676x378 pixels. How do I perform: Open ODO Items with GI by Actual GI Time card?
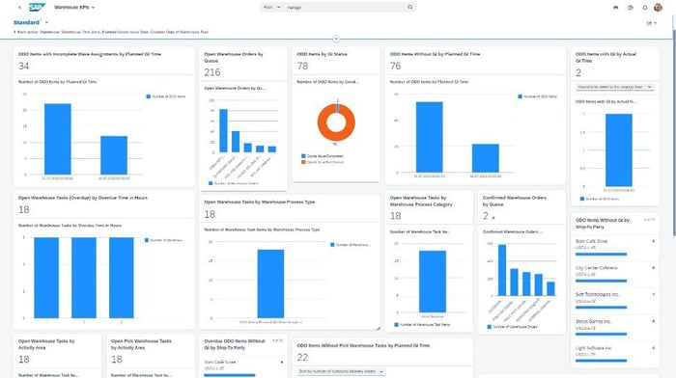tap(615, 64)
